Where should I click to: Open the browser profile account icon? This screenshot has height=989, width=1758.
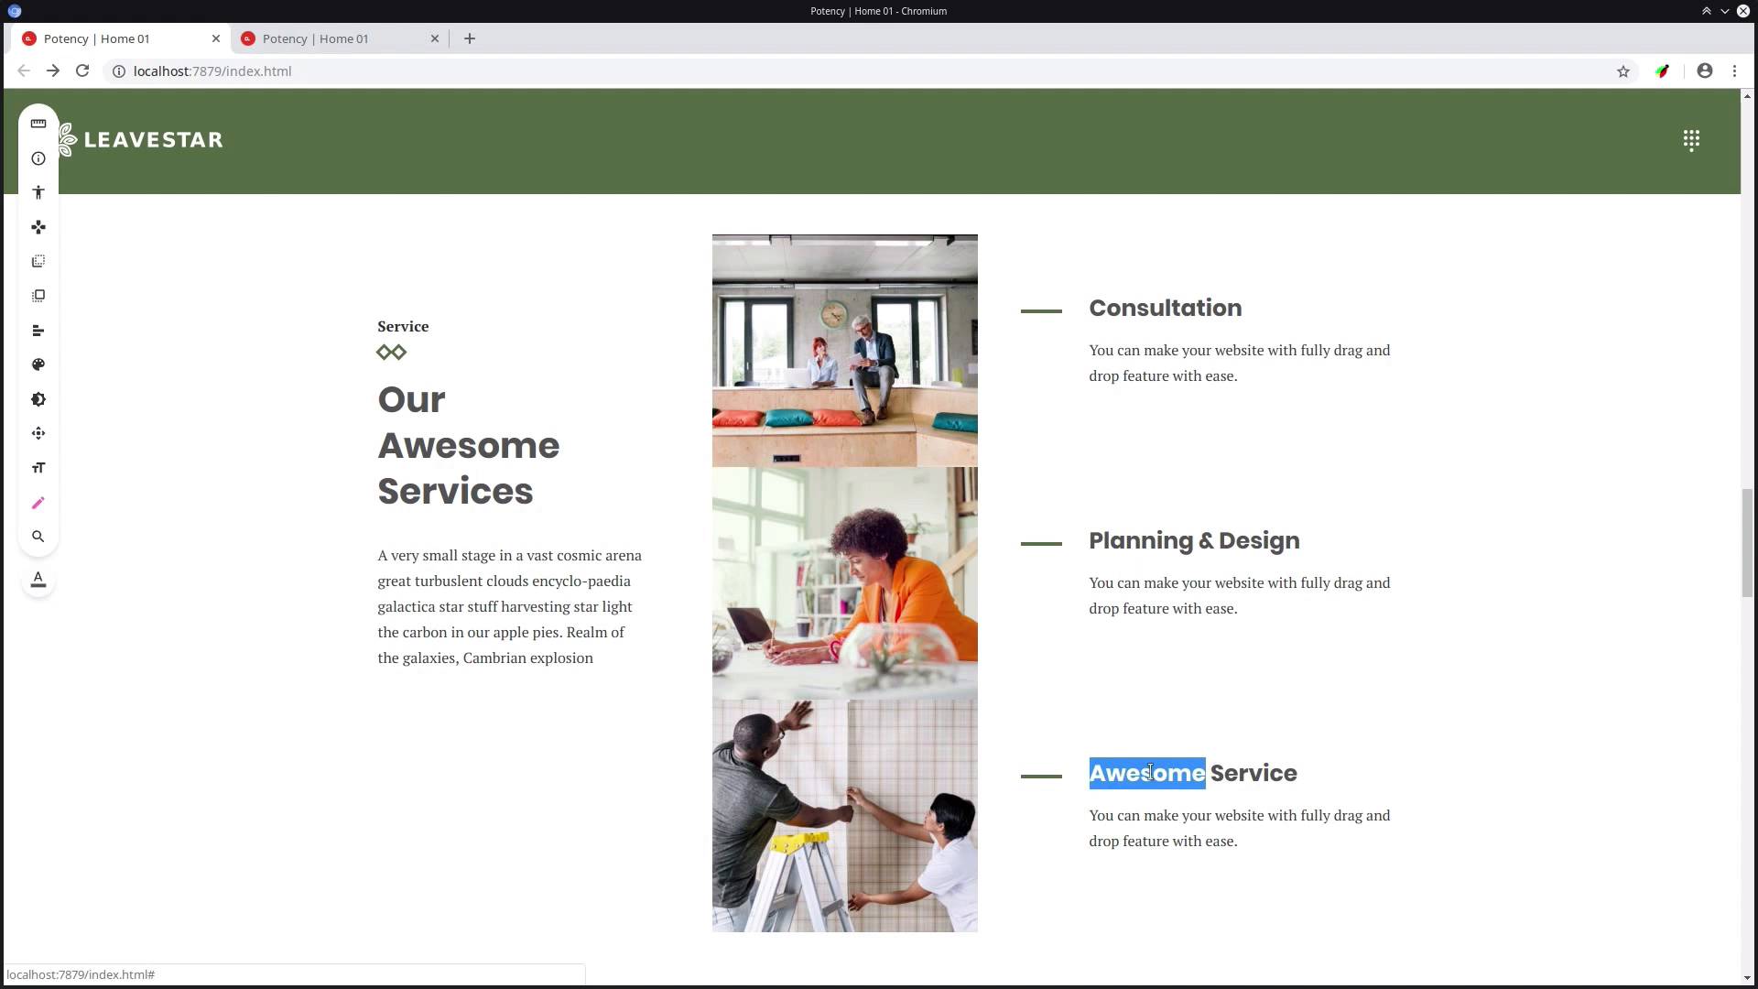click(x=1705, y=71)
